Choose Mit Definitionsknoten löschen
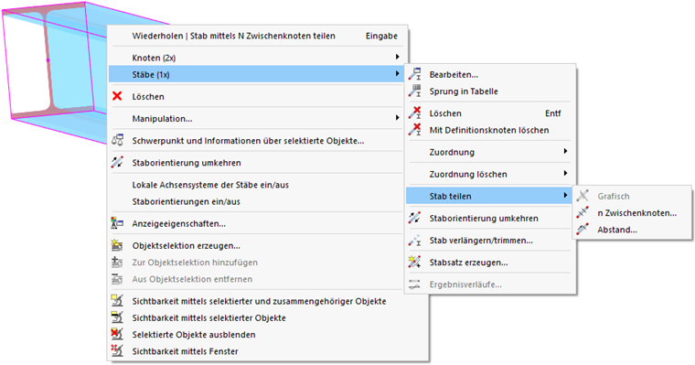 (x=488, y=130)
